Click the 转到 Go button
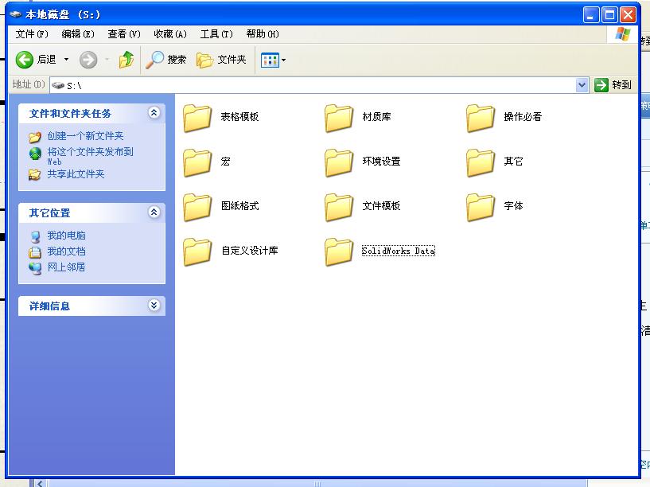The image size is (650, 487). pyautogui.click(x=613, y=85)
